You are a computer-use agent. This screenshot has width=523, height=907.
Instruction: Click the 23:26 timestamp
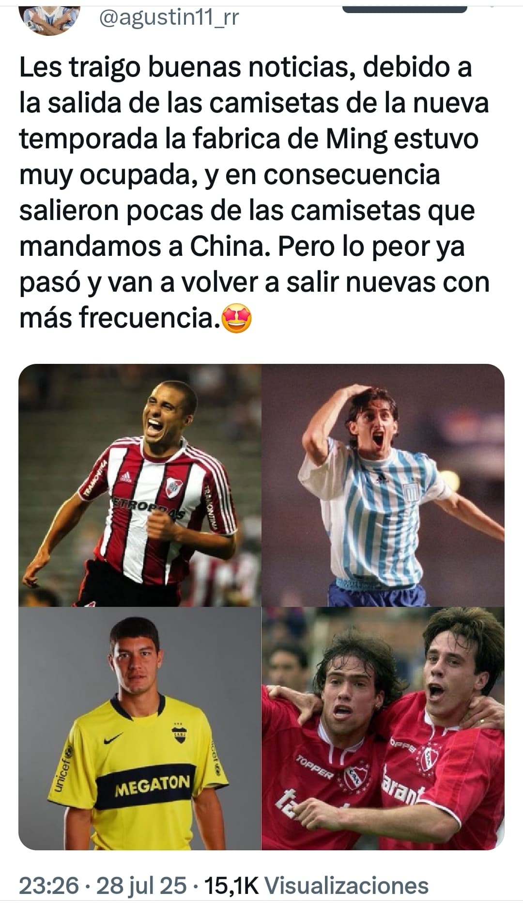[x=49, y=886]
